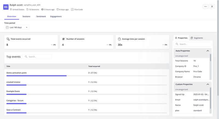Open the Sentiment tab
This screenshot has height=119, width=219.
click(x=41, y=16)
